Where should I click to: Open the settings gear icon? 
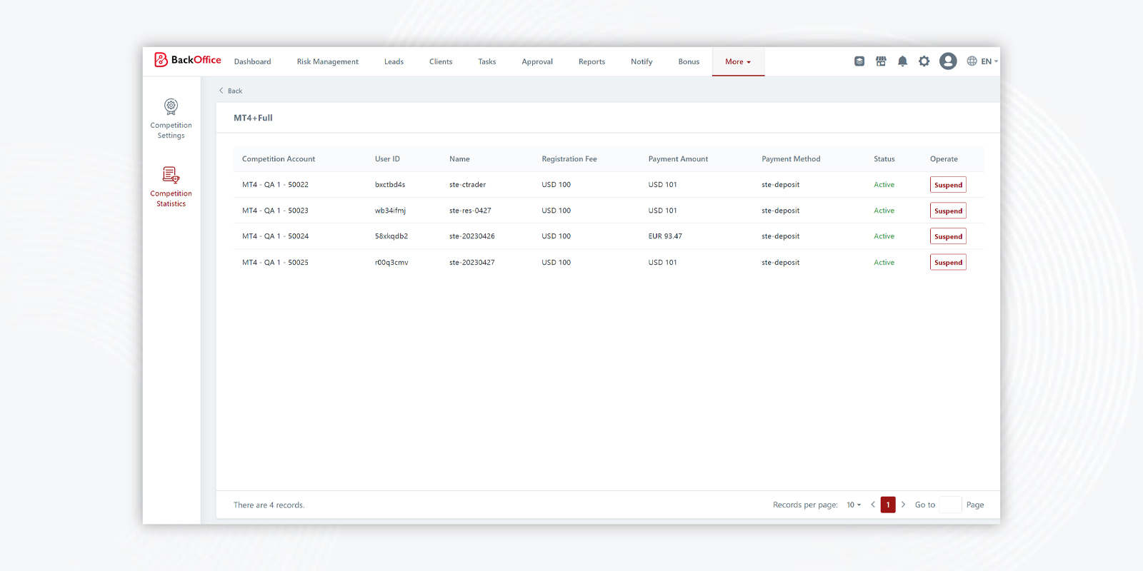click(924, 61)
